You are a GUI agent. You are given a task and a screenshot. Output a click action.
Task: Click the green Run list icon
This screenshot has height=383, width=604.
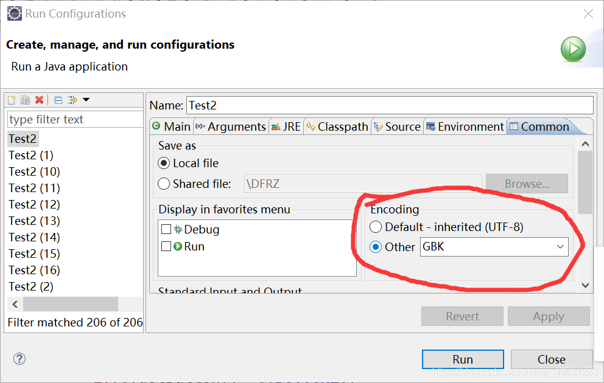pos(178,246)
